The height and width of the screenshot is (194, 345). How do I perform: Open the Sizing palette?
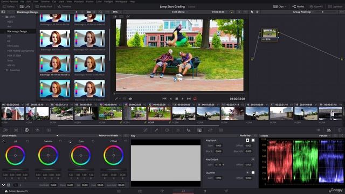tap(210, 130)
